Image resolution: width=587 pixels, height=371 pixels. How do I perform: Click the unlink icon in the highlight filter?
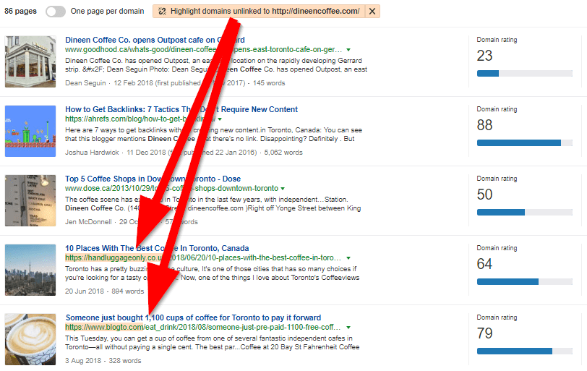click(x=162, y=12)
